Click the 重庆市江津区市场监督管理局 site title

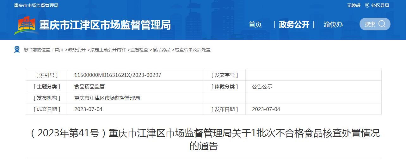coord(105,25)
